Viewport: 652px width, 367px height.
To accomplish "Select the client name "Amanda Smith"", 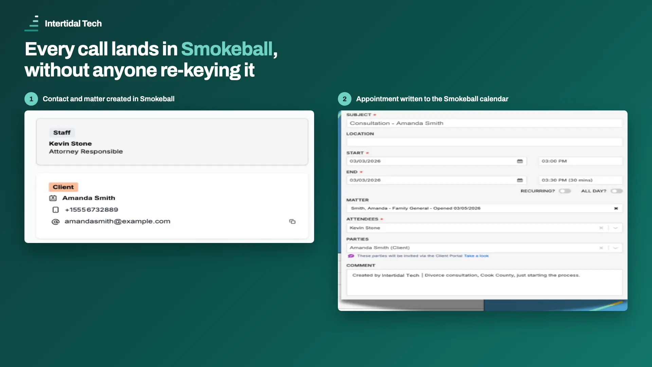I will point(89,198).
